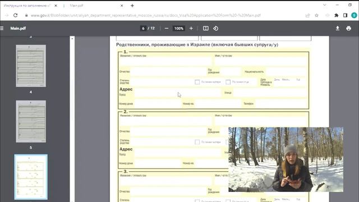Open the browser extensions puzzle icon
Screen dimensions: 359x202
(x=337, y=15)
